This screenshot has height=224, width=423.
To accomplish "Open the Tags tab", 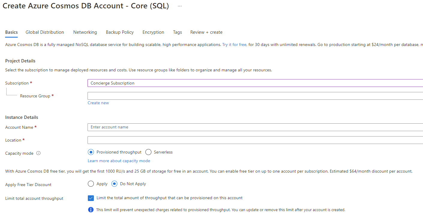I will 177,32.
